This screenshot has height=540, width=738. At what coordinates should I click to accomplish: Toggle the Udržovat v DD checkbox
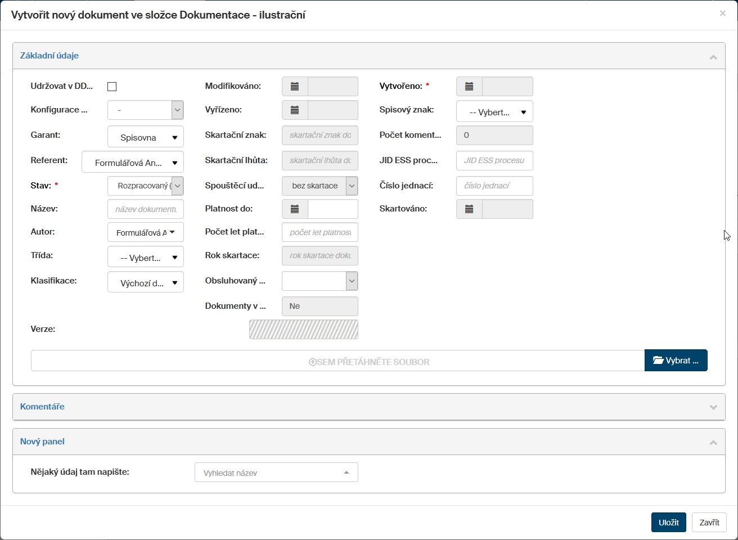112,87
